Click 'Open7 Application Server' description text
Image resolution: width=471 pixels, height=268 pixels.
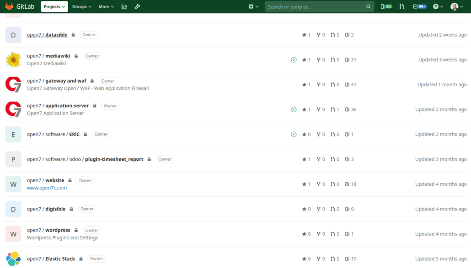55,113
